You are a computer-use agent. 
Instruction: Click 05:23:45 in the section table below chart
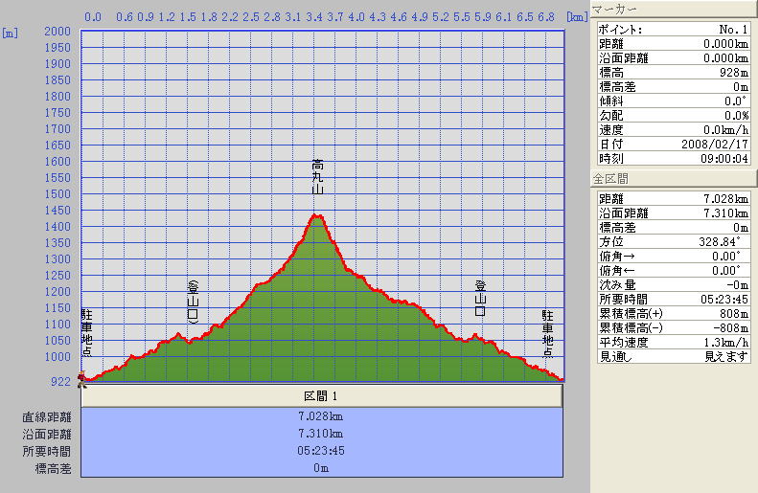[x=320, y=451]
